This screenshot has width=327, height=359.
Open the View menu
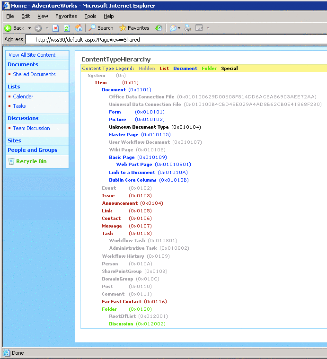(x=43, y=16)
